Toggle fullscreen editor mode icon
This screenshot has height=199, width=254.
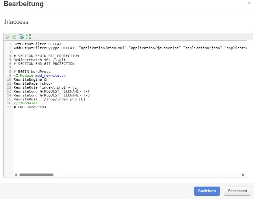point(28,37)
